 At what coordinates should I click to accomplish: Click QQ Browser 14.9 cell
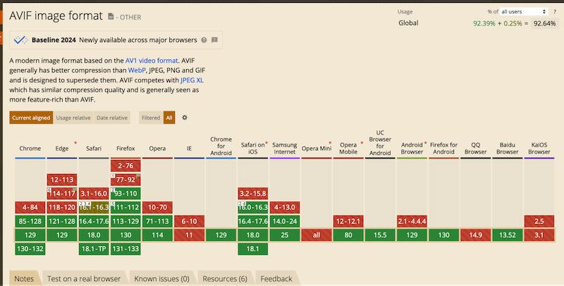[x=475, y=235]
